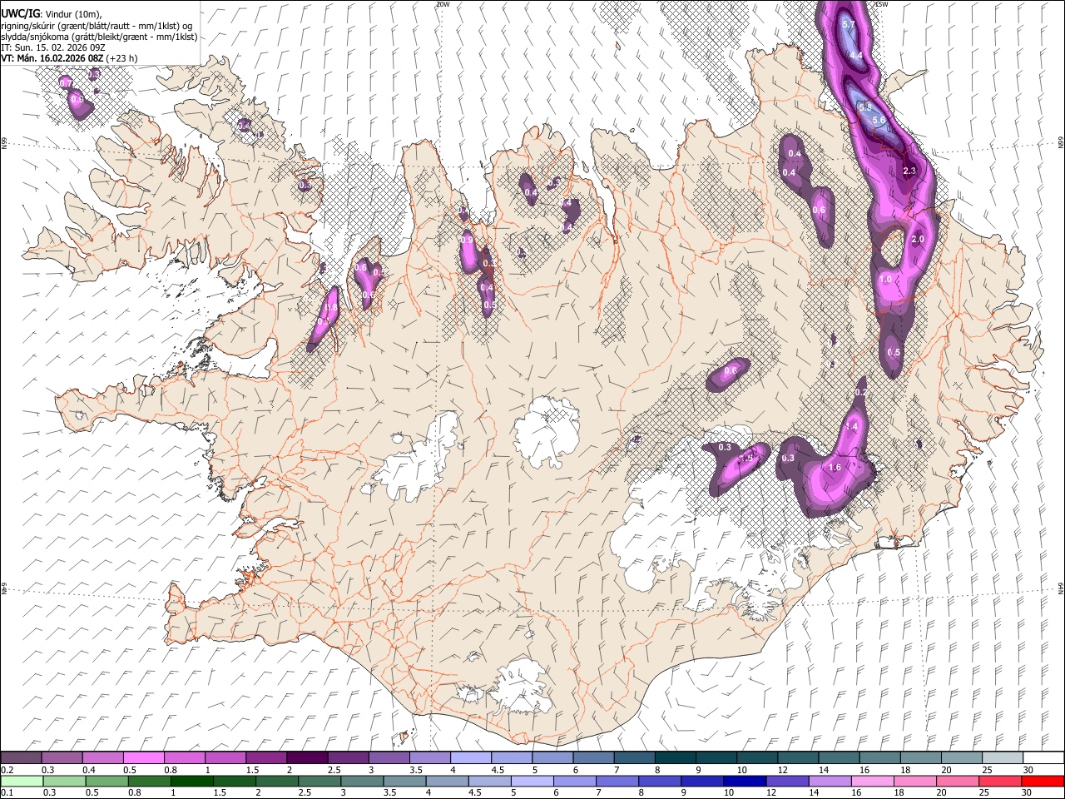This screenshot has height=799, width=1065.
Task: Pick the 0.3 swatch in lower green legend row
Action: pos(64,782)
